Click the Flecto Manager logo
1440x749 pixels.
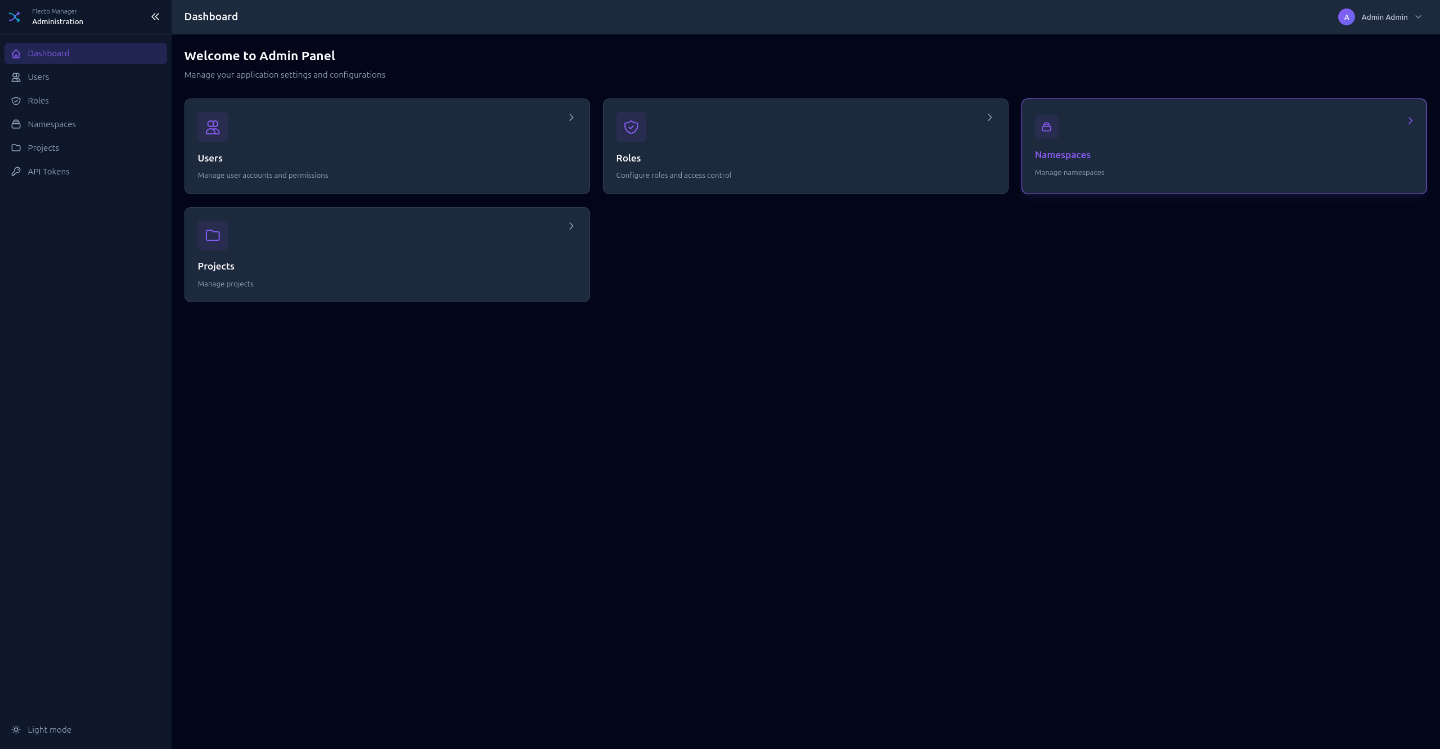[x=15, y=16]
